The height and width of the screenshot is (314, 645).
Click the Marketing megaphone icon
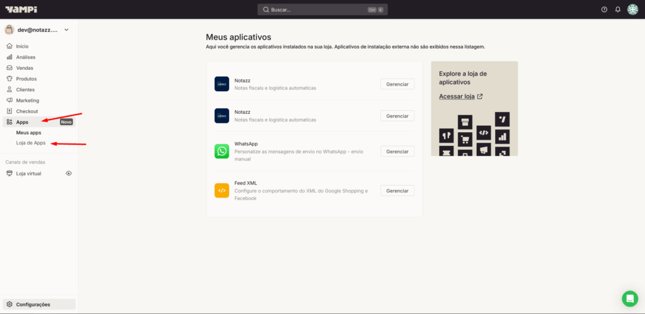(x=9, y=100)
